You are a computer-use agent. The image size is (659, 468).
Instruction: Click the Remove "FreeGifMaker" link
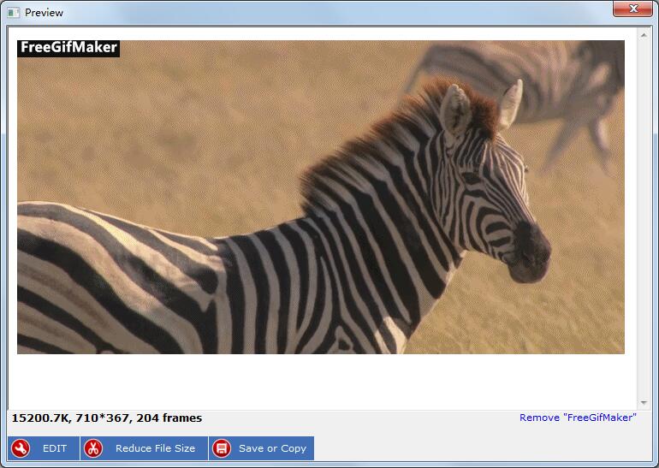(x=578, y=418)
